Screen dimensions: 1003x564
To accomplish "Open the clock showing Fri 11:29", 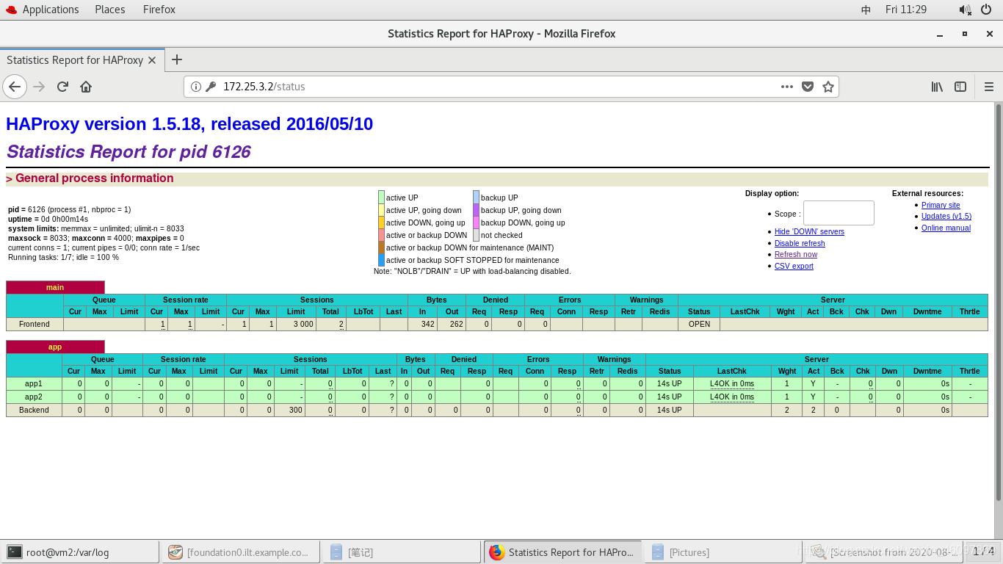I will 906,10.
